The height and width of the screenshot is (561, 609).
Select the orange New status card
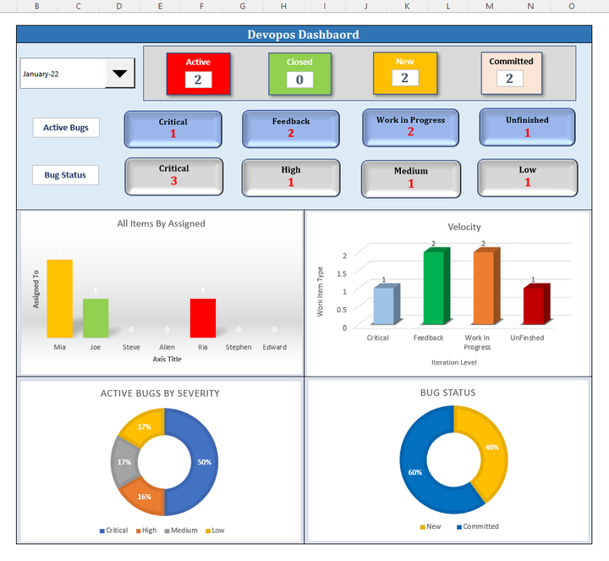(x=404, y=73)
